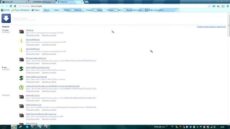Image resolution: width=230 pixels, height=129 pixels.
Task: Open the Музыка bookmark
Action: (109, 10)
